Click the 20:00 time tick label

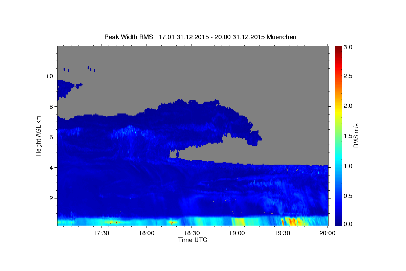(328, 233)
